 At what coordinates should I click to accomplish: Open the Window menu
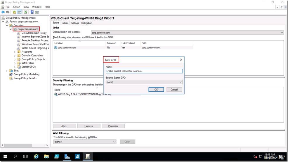click(x=37, y=7)
